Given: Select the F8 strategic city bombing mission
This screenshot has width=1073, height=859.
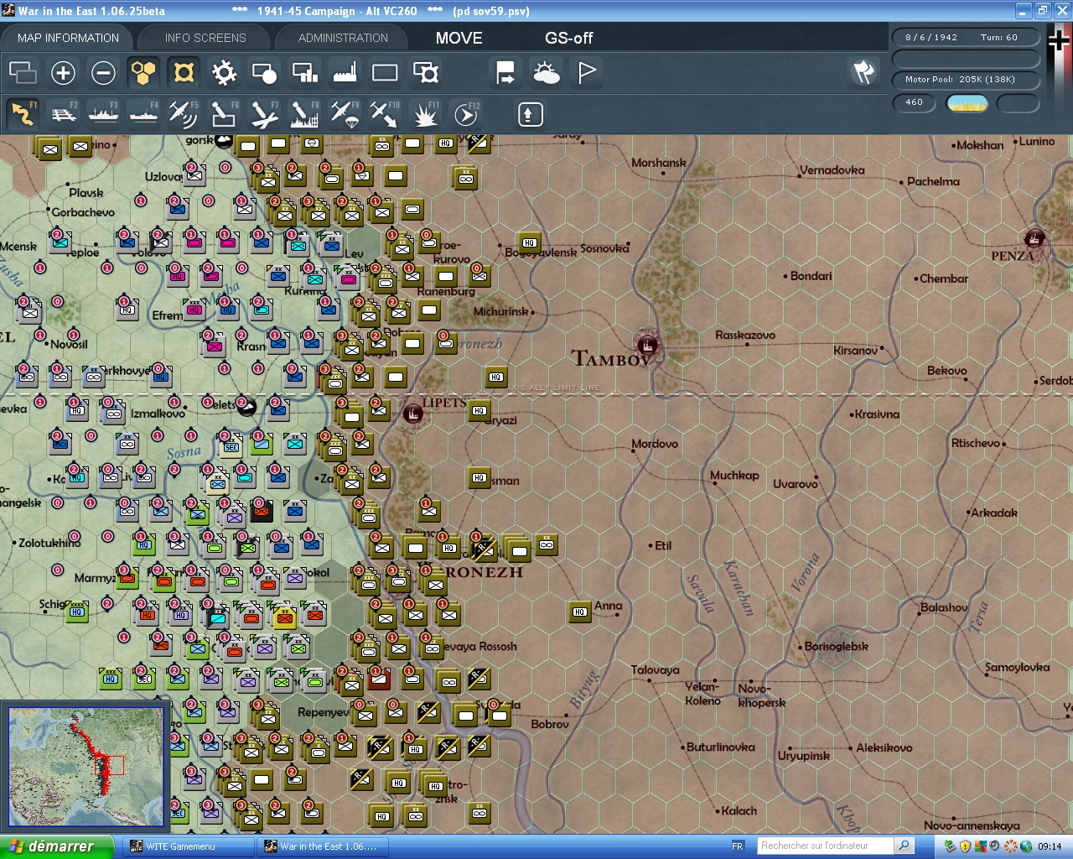Looking at the screenshot, I should pos(304,113).
